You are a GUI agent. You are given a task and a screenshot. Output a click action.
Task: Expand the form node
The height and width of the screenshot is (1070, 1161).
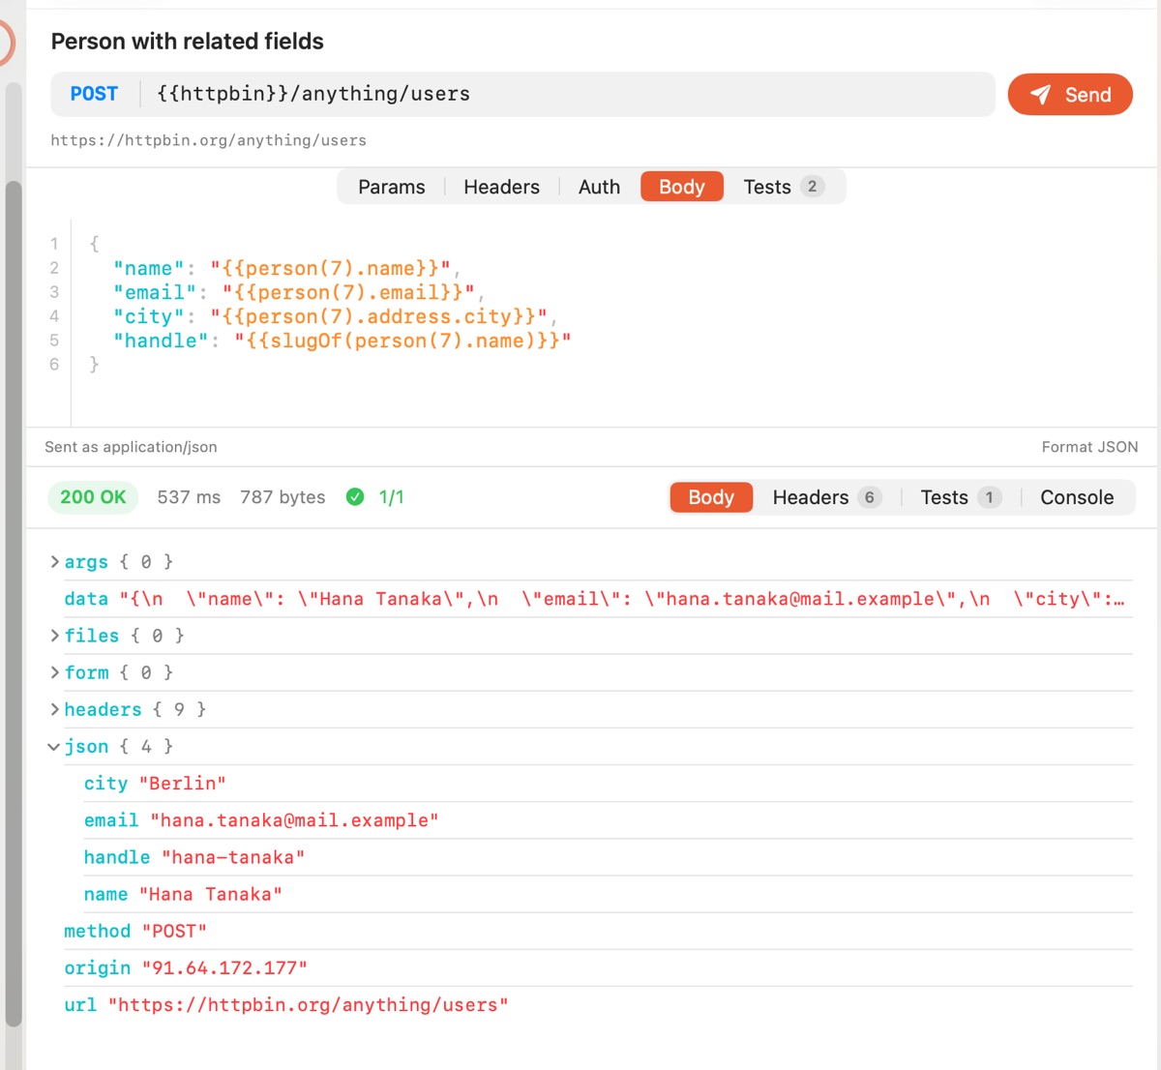[x=55, y=672]
